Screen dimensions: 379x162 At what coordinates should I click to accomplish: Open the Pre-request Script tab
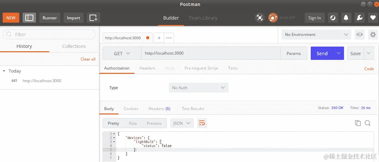[201, 68]
